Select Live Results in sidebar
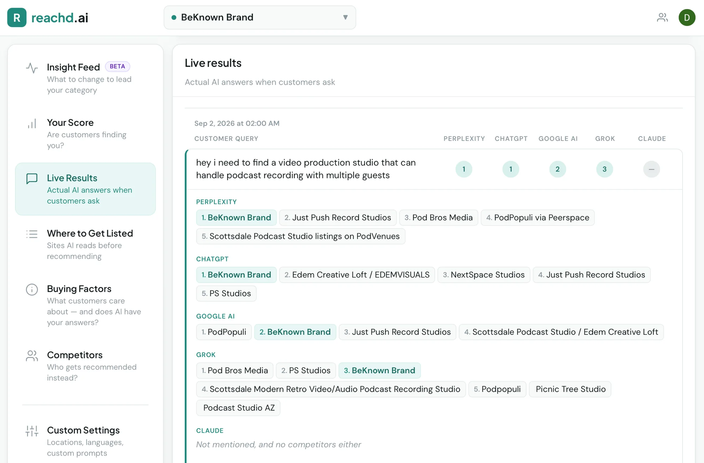 pos(86,189)
